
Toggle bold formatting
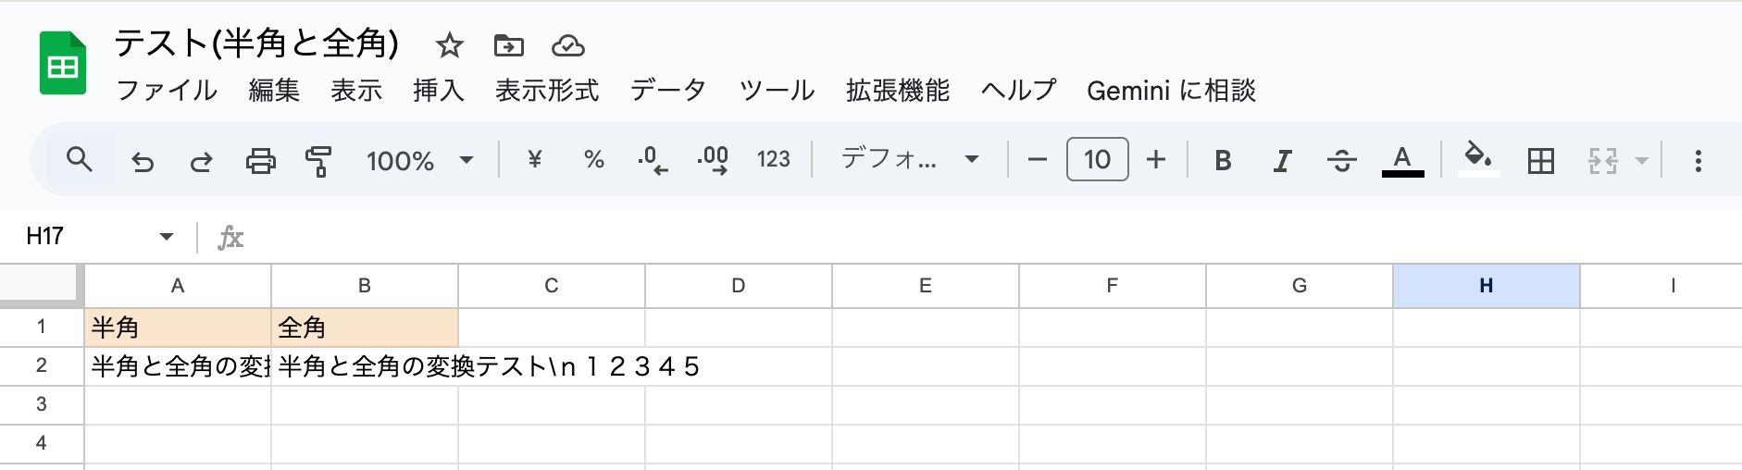[x=1223, y=161]
